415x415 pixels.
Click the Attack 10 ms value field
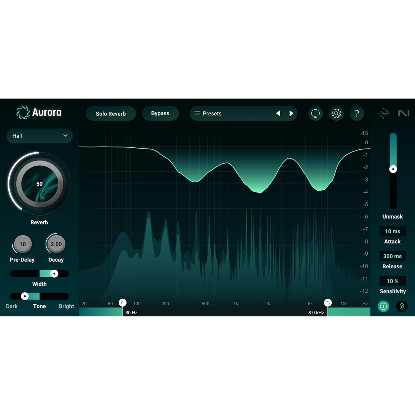coord(393,231)
